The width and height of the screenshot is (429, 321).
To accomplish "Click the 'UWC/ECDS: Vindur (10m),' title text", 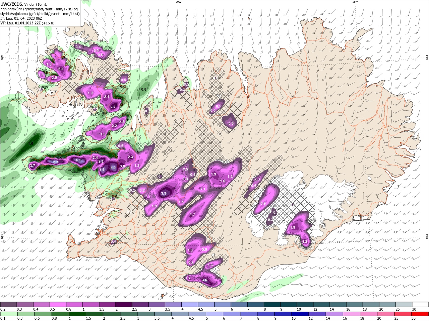I will (x=24, y=4).
